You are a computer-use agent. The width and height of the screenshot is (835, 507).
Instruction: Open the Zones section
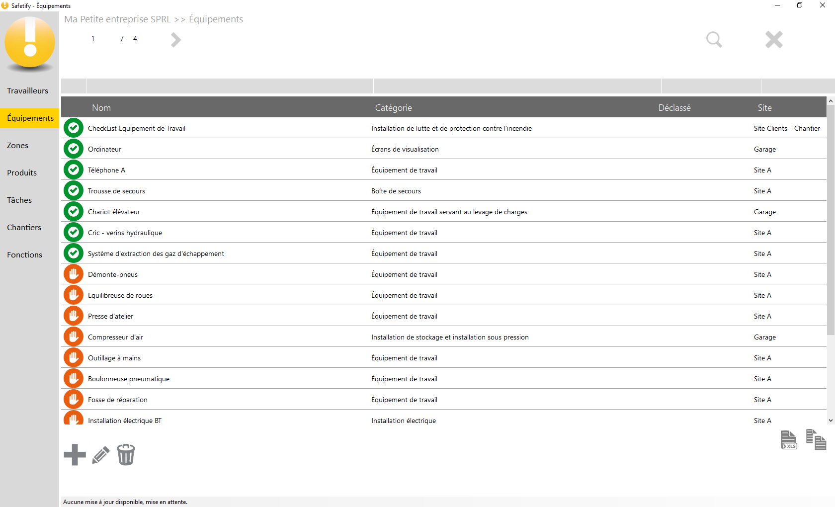[29, 146]
